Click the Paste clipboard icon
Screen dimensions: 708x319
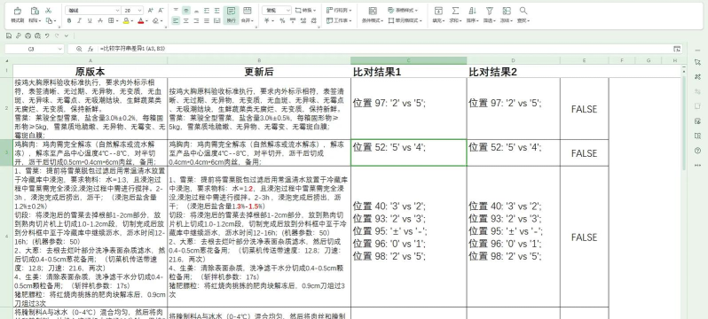[35, 11]
